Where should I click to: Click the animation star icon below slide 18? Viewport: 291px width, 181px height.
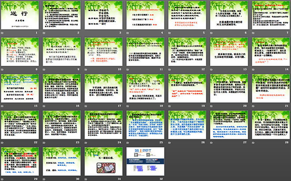pos(128,106)
